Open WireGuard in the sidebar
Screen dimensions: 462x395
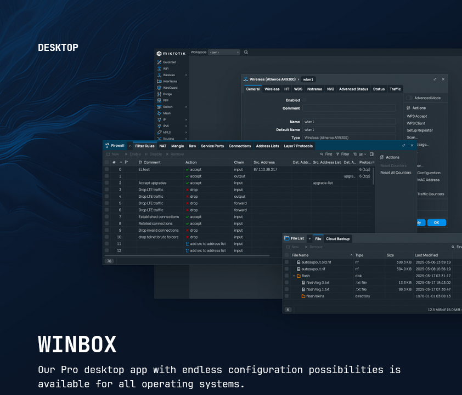[167, 88]
